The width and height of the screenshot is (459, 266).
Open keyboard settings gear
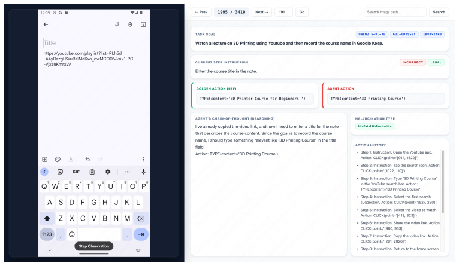pyautogui.click(x=108, y=172)
